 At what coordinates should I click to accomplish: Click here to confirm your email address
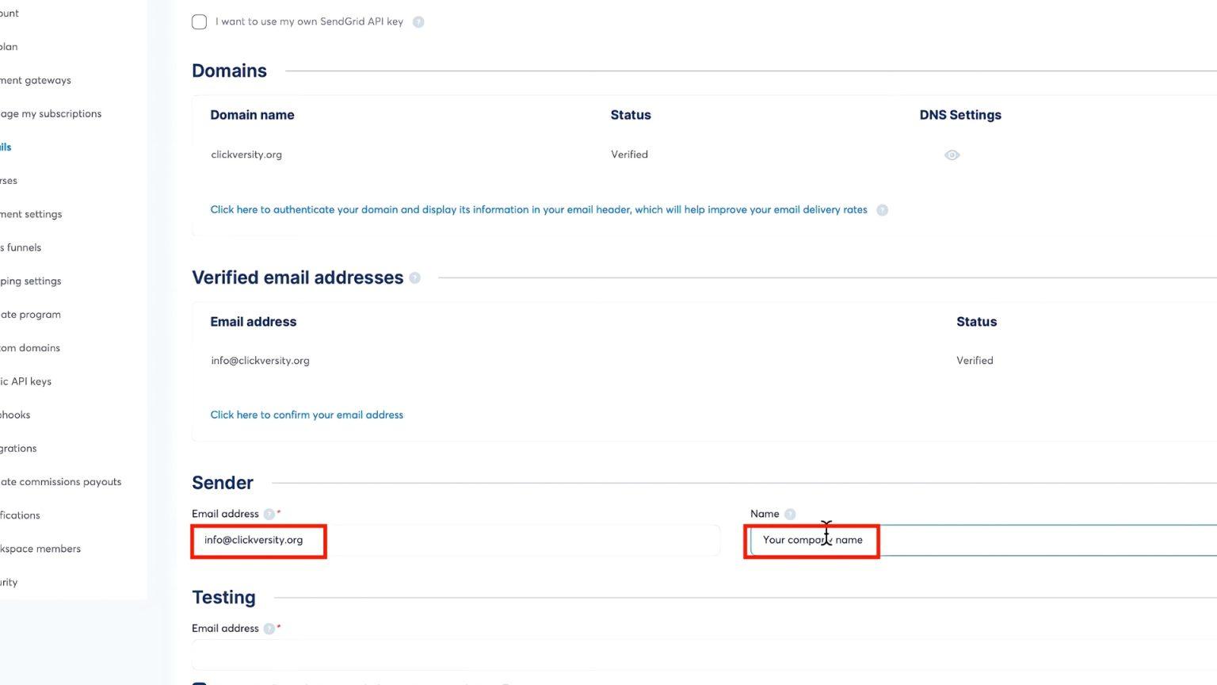coord(307,414)
